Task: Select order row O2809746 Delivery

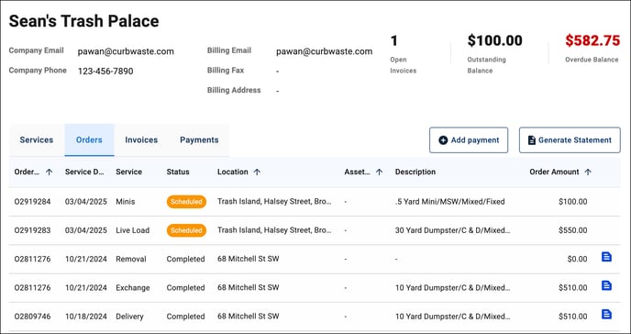Action: (315, 317)
